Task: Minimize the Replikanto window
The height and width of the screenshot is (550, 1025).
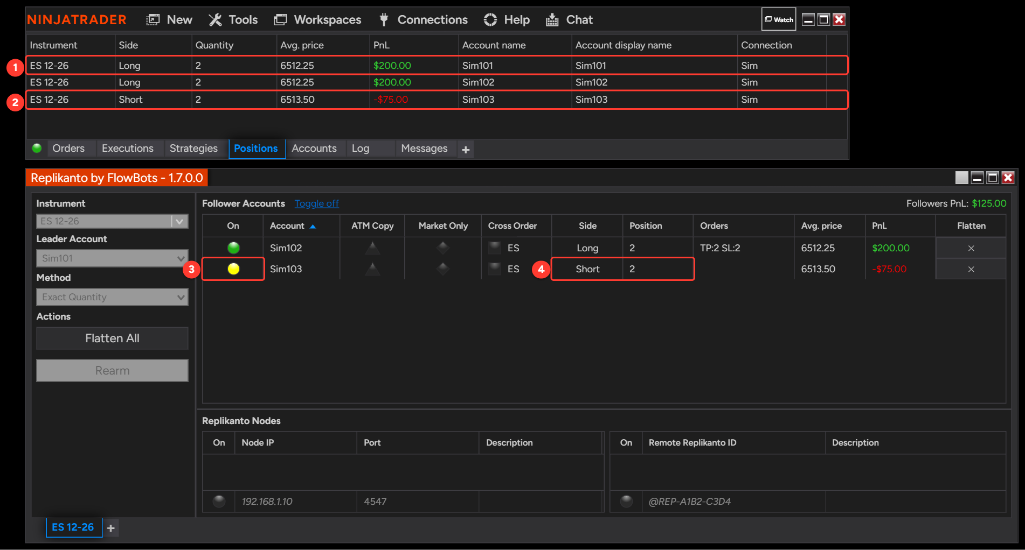Action: [x=977, y=178]
